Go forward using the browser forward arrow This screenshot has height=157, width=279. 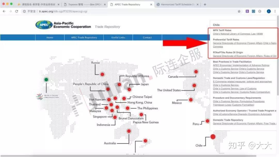10,11
